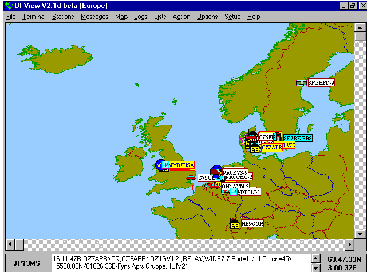Select the red car icon left of G7SQL

pyautogui.click(x=191, y=178)
